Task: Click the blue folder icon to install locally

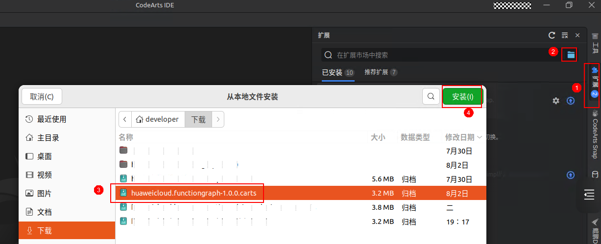Action: click(x=571, y=55)
